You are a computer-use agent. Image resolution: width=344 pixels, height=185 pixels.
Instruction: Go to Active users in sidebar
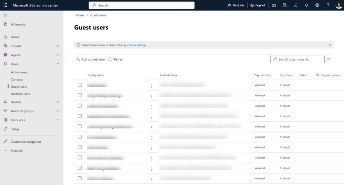[19, 72]
